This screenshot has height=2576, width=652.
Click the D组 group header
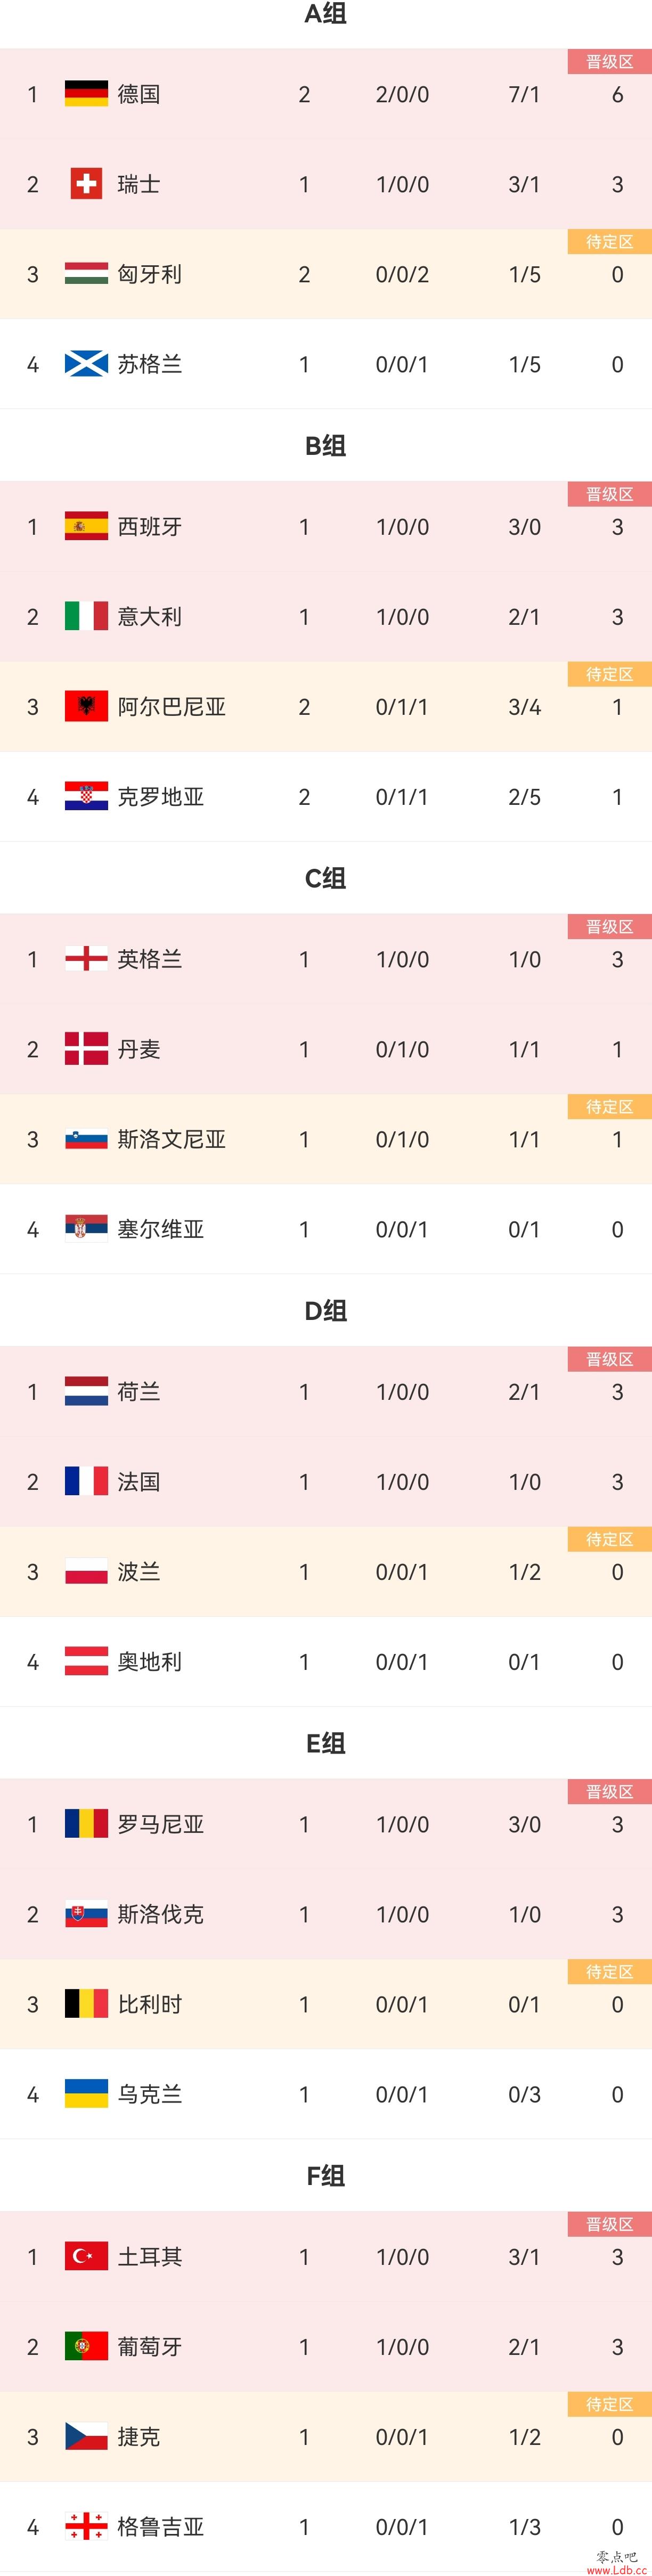click(x=326, y=1310)
